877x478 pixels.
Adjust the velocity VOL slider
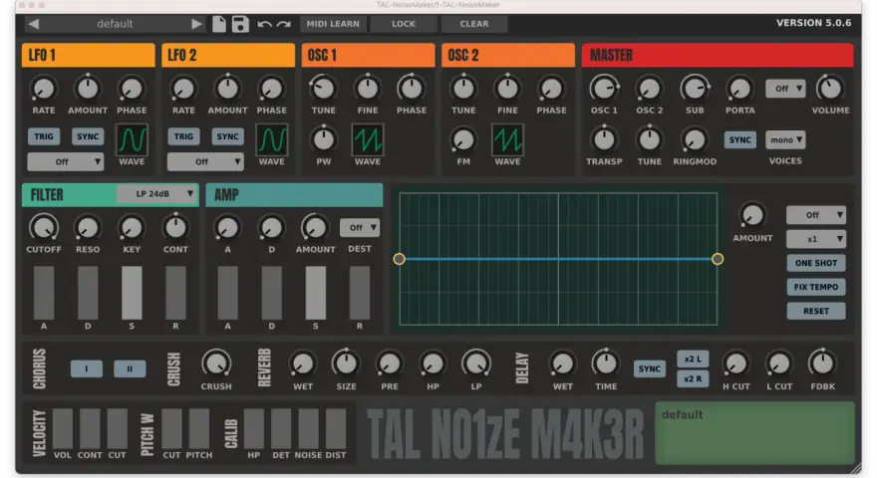click(63, 428)
